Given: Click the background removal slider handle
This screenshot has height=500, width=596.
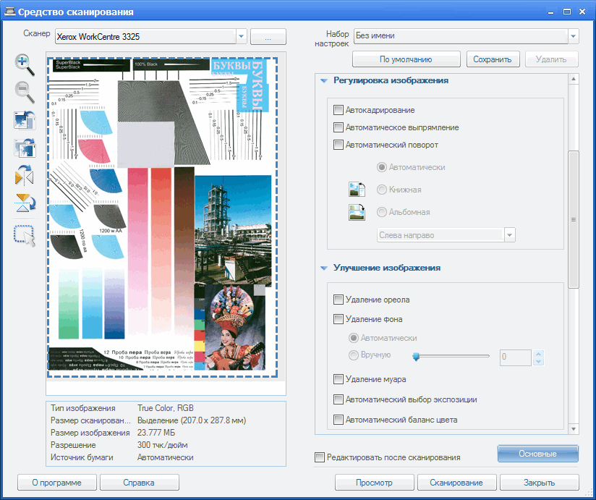Looking at the screenshot, I should tap(416, 356).
